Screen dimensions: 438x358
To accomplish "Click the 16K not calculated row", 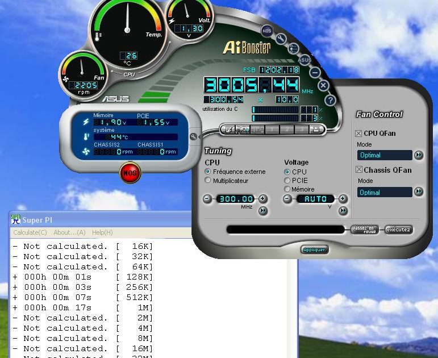I will 83,246.
